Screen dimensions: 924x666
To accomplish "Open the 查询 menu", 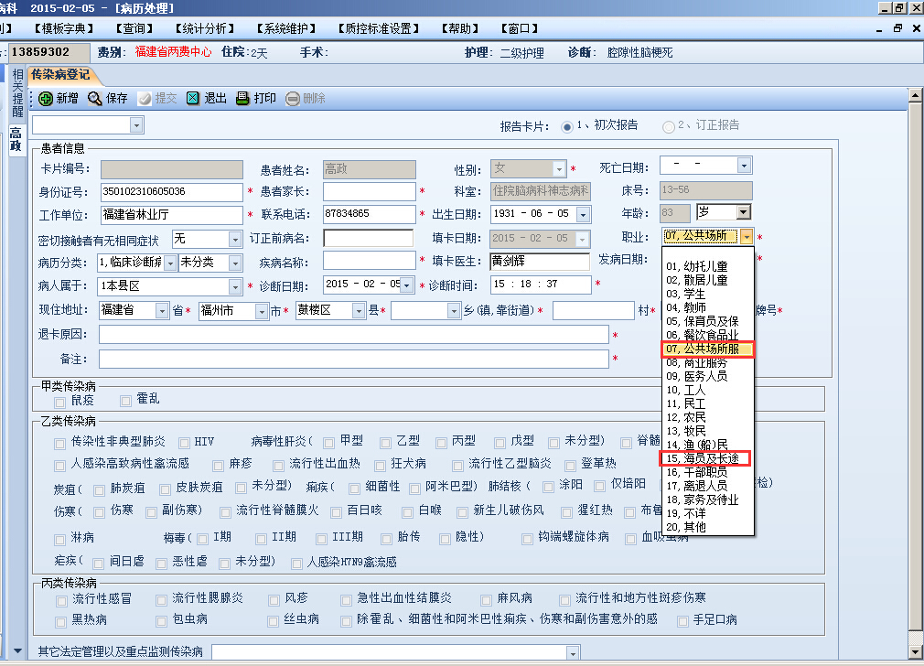I will 134,29.
